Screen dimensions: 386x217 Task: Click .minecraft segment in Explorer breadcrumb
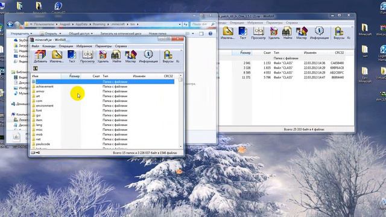coord(118,24)
